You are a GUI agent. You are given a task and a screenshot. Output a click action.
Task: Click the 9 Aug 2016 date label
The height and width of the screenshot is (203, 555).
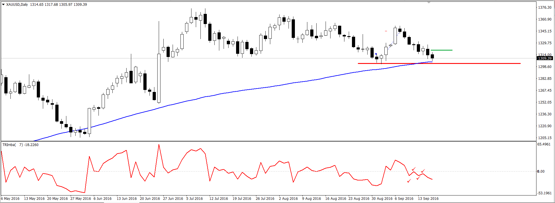pyautogui.click(x=311, y=199)
